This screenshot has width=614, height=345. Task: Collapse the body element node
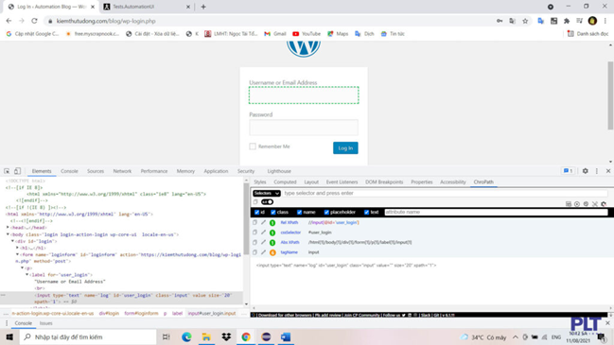coord(8,234)
